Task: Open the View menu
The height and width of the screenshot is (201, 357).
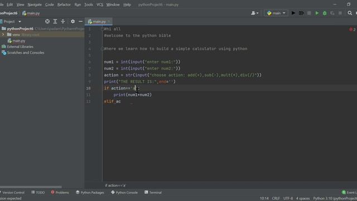Action: (20, 4)
